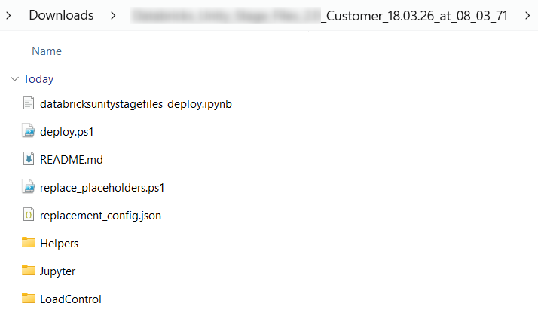The image size is (538, 322).
Task: Navigate to Downloads in the breadcrumb
Action: pyautogui.click(x=61, y=15)
